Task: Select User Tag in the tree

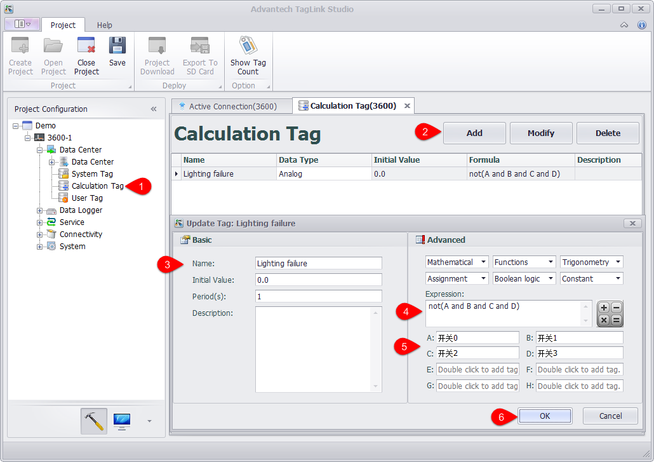Action: (x=87, y=198)
